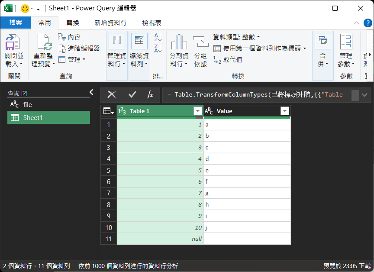Switch to the 轉換 ribbon tab
This screenshot has width=374, height=272.
click(73, 23)
